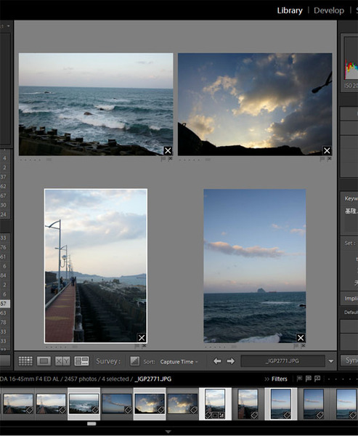Switch to Grid view in toolbar

pos(25,361)
